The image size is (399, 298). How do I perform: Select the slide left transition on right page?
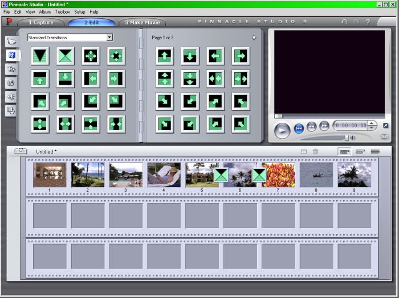(x=215, y=56)
